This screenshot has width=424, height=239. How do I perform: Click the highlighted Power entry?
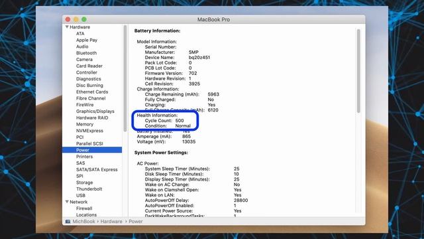(x=92, y=150)
